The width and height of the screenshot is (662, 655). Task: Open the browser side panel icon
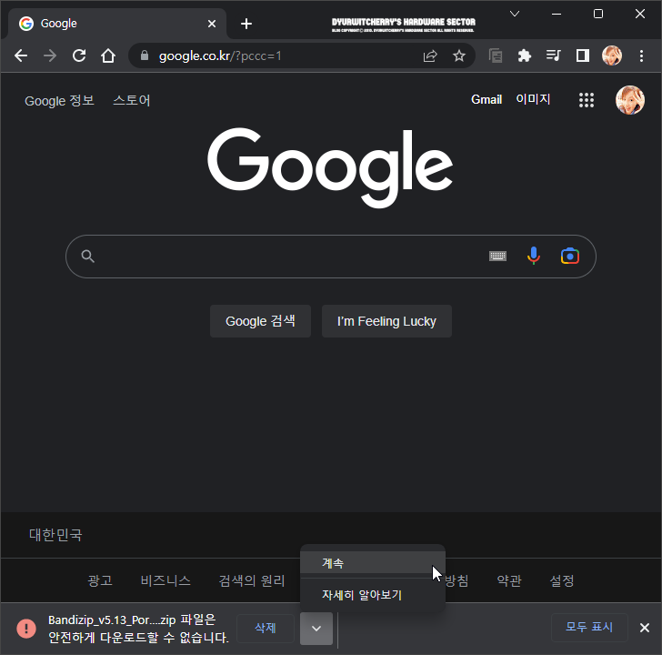click(583, 55)
